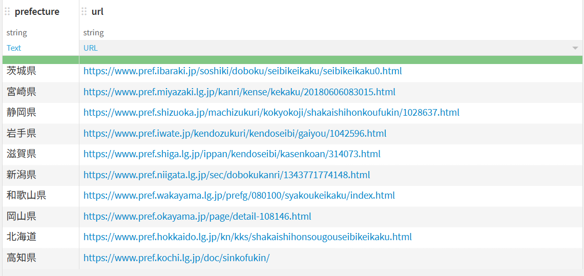Open the pref.miyazaki.lg.jp link

239,92
